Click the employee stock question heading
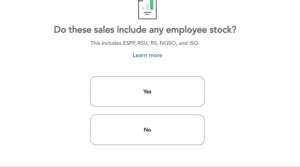This screenshot has height=167, width=300. [145, 30]
